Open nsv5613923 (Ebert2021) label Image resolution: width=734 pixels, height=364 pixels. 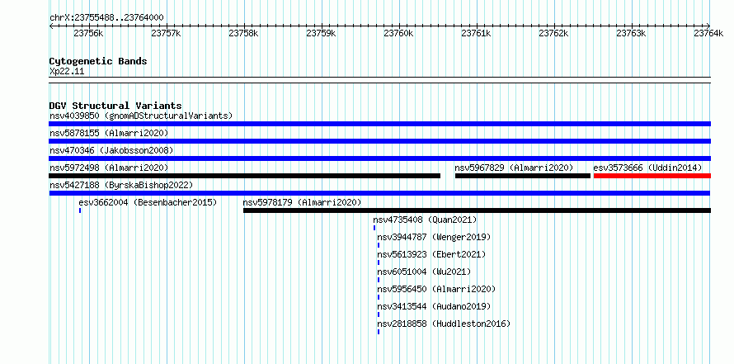431,254
